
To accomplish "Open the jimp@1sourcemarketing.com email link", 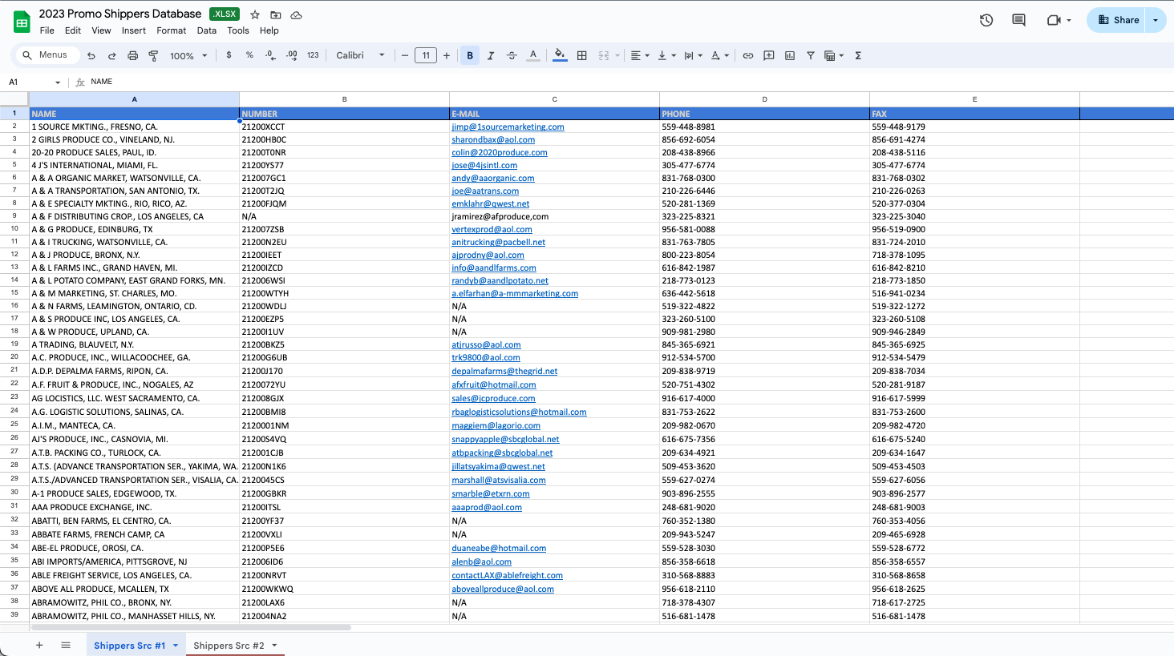I will click(508, 127).
